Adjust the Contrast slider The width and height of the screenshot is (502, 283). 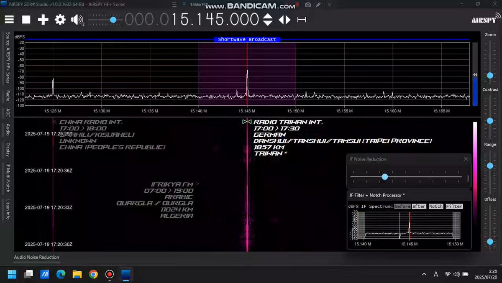pos(490,121)
